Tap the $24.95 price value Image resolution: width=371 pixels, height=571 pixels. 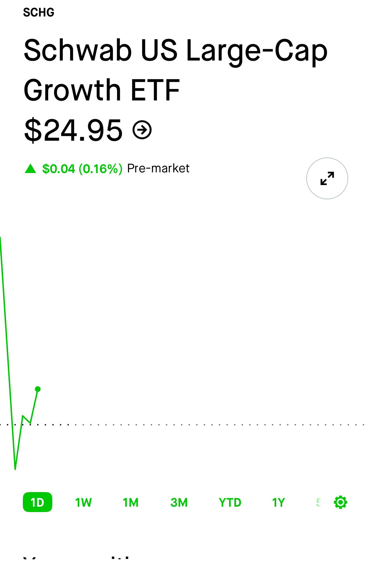(73, 130)
